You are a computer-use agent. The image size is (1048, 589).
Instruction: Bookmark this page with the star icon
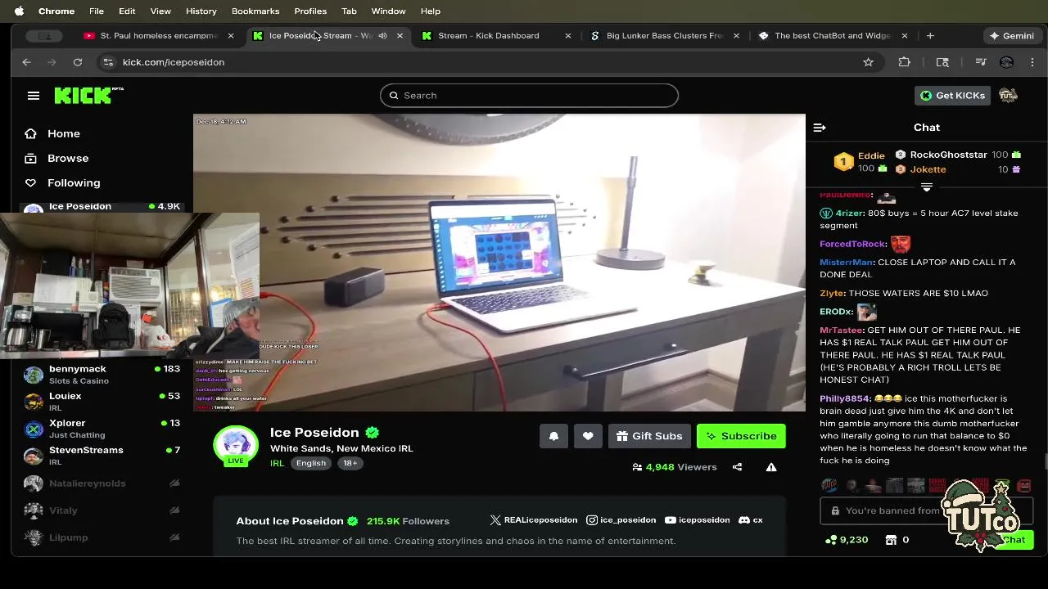[x=868, y=62]
